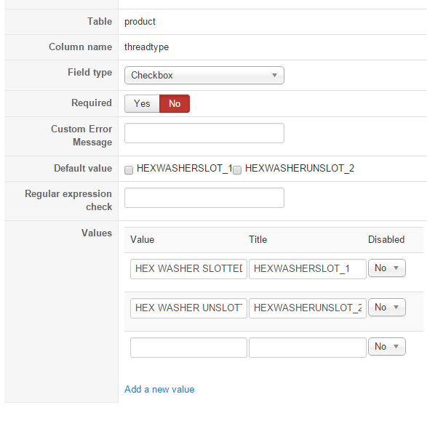427x429 pixels.
Task: Check the HEXWASHERUNSLOT_2 default value checkbox
Action: (x=237, y=170)
